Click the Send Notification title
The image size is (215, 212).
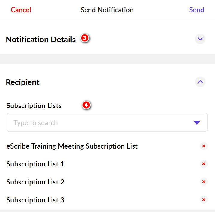coord(107,10)
